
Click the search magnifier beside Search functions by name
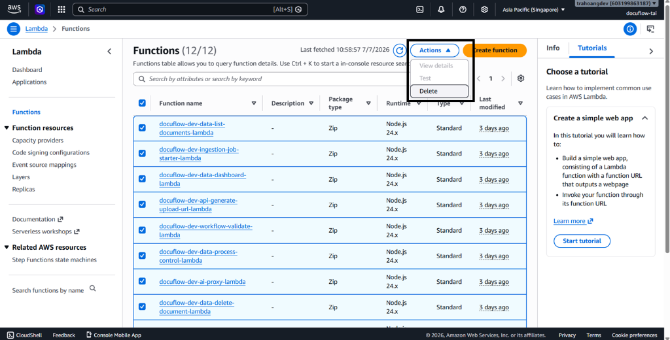[92, 288]
